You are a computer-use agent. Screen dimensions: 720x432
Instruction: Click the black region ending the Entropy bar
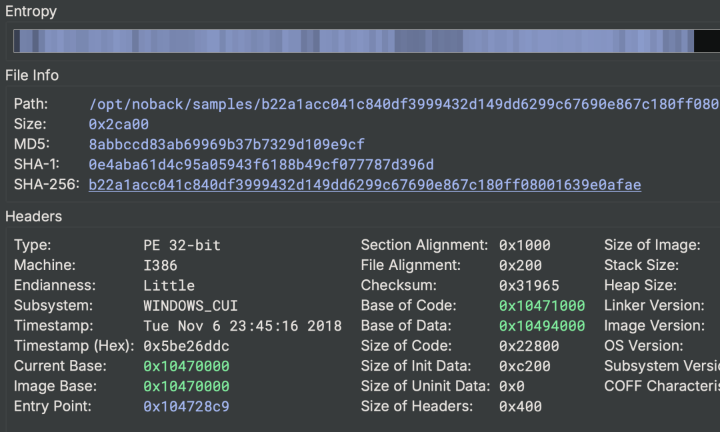point(706,41)
